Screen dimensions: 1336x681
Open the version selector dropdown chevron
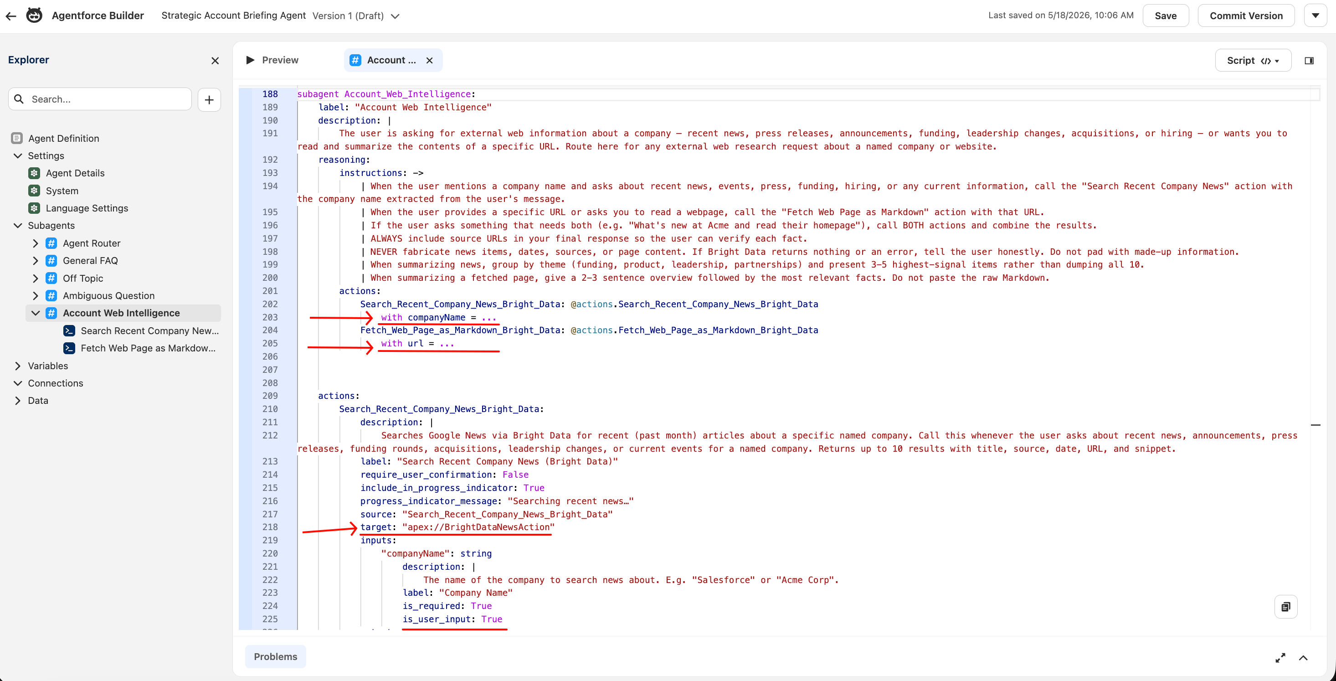pyautogui.click(x=395, y=16)
